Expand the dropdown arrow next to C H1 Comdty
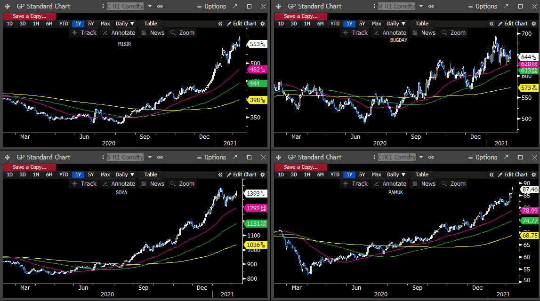 [x=150, y=6]
